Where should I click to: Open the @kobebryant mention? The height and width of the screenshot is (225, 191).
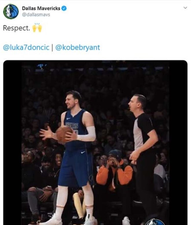78,48
